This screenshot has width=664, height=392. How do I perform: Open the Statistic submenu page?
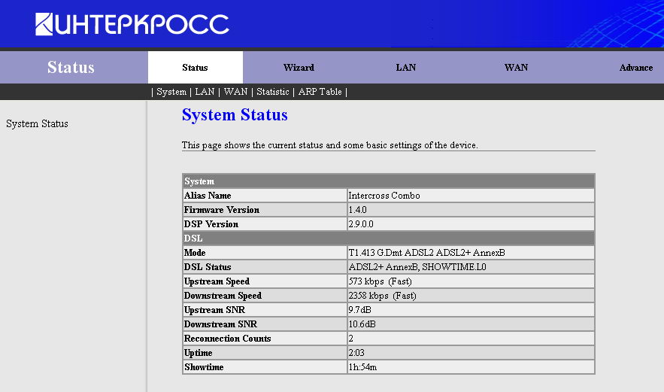(x=273, y=92)
